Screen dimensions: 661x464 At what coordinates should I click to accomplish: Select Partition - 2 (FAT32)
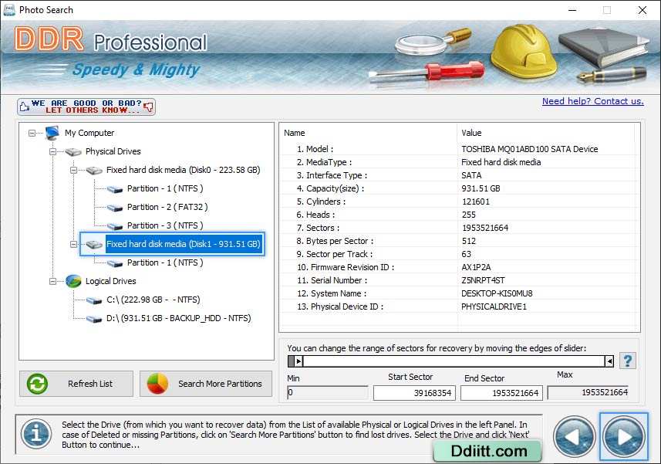167,207
